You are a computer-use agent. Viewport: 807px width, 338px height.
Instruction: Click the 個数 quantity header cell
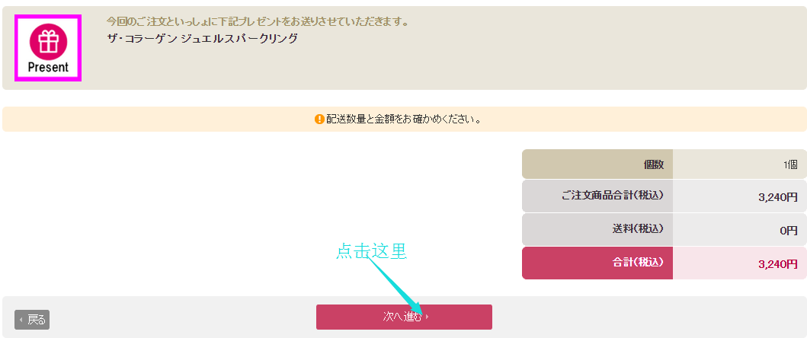pos(597,164)
